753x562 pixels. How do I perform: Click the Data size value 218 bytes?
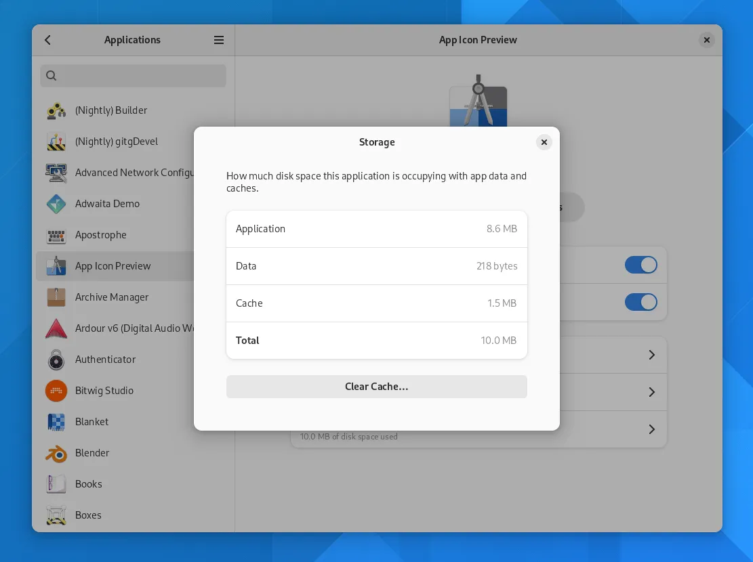pos(497,266)
